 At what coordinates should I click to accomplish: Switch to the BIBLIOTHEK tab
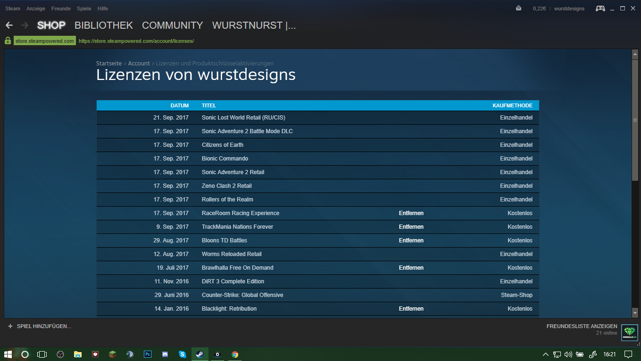[x=104, y=25]
